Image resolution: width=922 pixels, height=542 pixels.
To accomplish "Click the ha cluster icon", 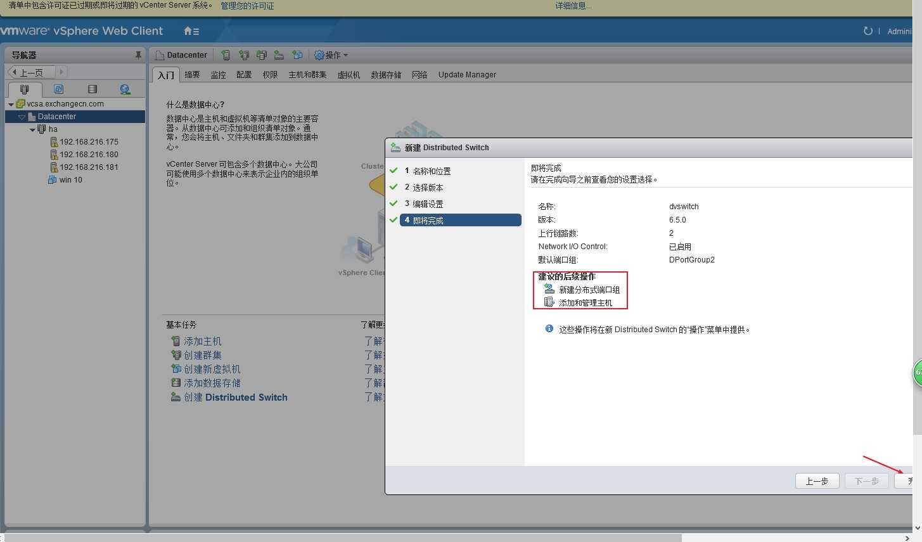I will [42, 129].
